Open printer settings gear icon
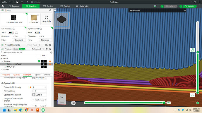 50,10
